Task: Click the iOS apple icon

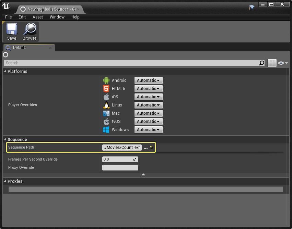Action: pyautogui.click(x=106, y=97)
